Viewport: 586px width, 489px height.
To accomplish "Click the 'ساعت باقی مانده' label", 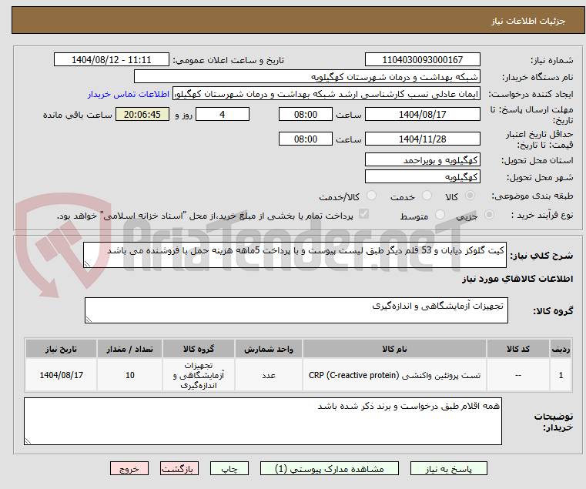I will [77, 115].
